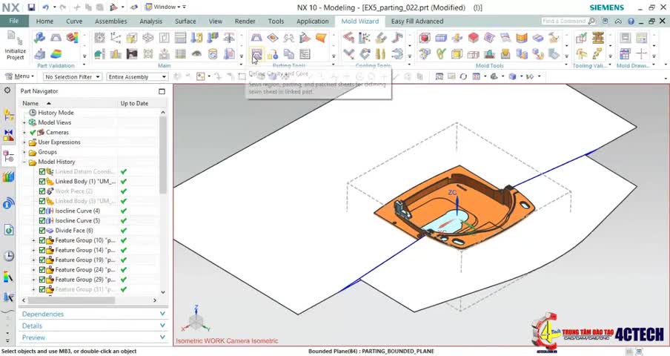Click the red solid patch block icon in Mold Tools

[x=474, y=38]
